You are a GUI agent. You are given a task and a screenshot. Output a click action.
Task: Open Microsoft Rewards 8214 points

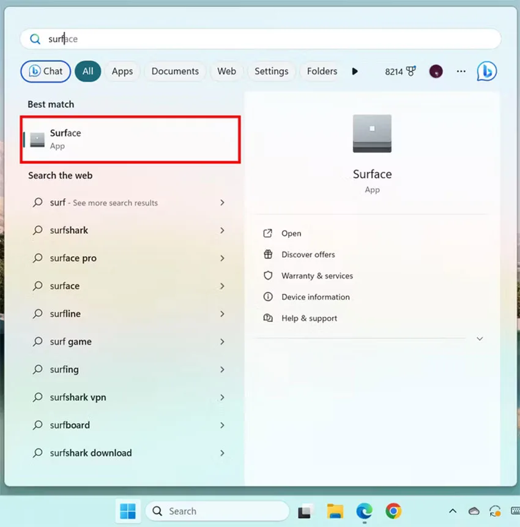[x=400, y=72]
